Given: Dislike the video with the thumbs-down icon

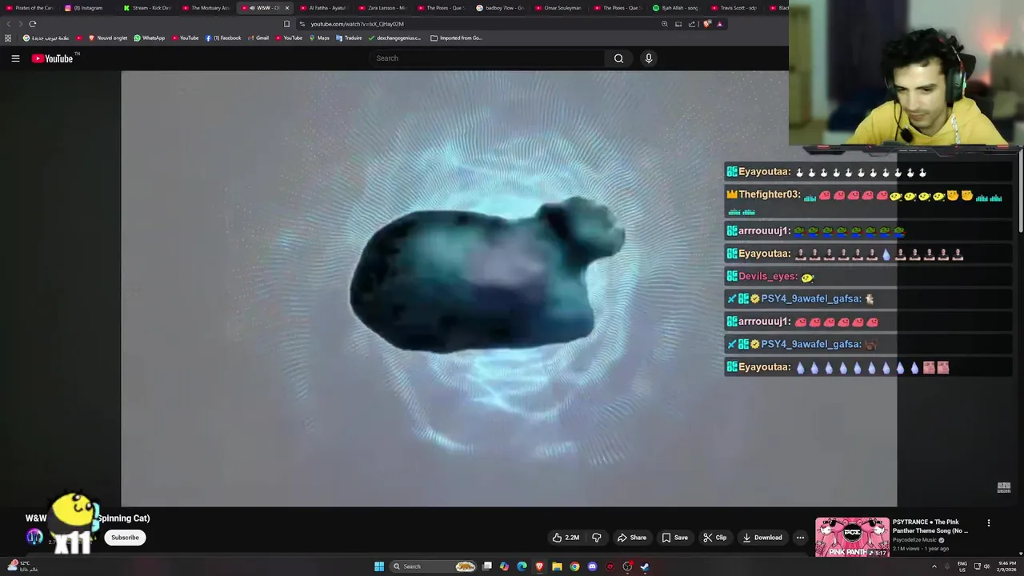Looking at the screenshot, I should (597, 538).
